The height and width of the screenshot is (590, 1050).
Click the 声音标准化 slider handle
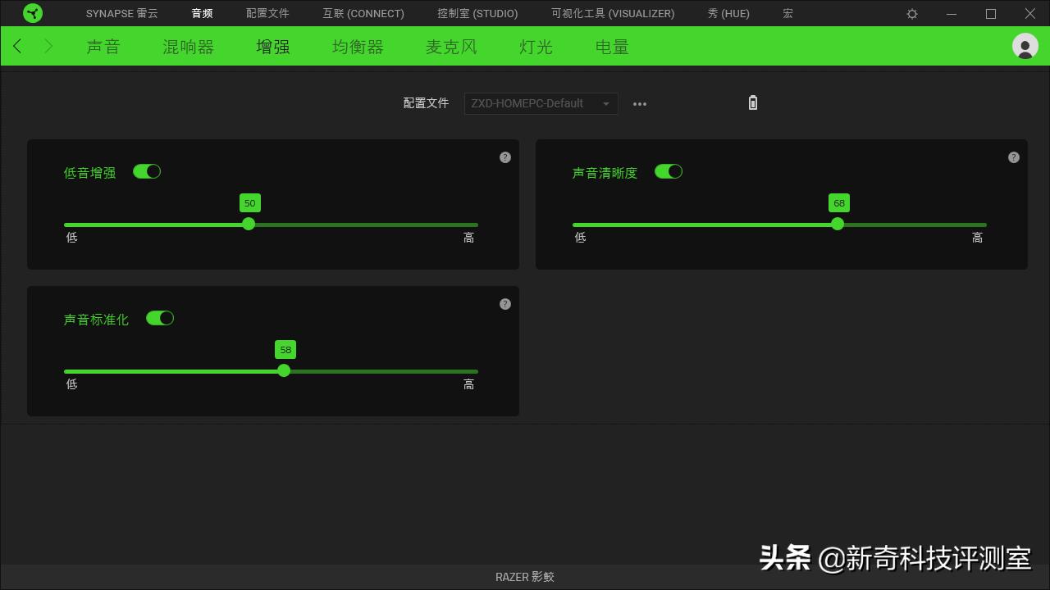[x=284, y=370]
